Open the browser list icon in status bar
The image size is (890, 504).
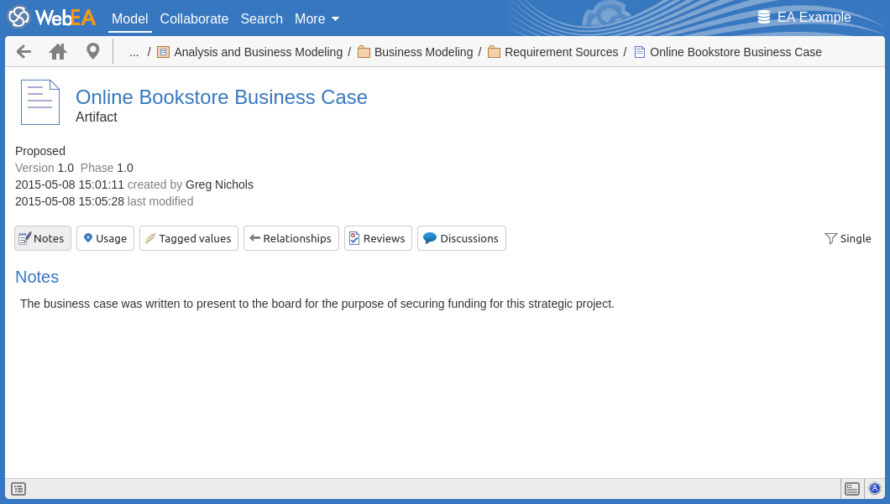18,489
